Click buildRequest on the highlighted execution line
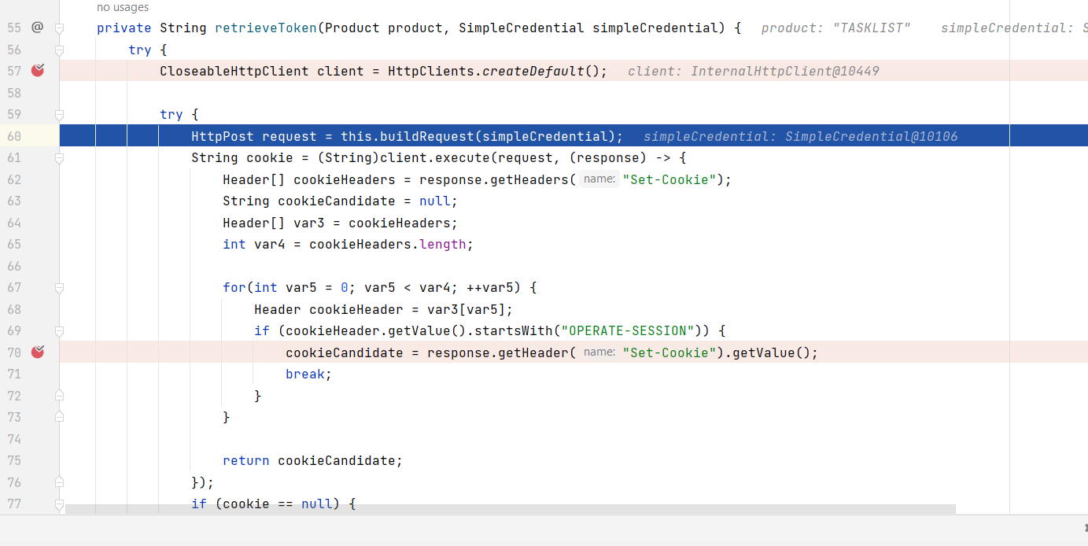The image size is (1088, 546). click(x=423, y=136)
